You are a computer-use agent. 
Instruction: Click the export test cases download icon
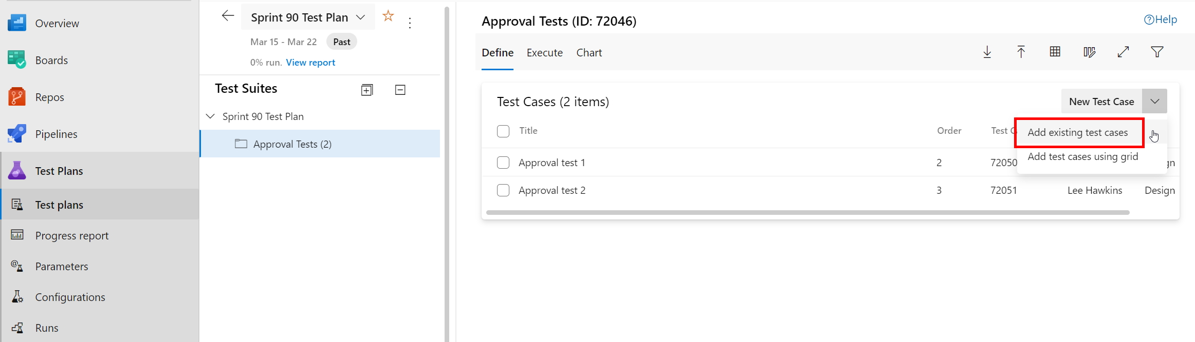(987, 52)
